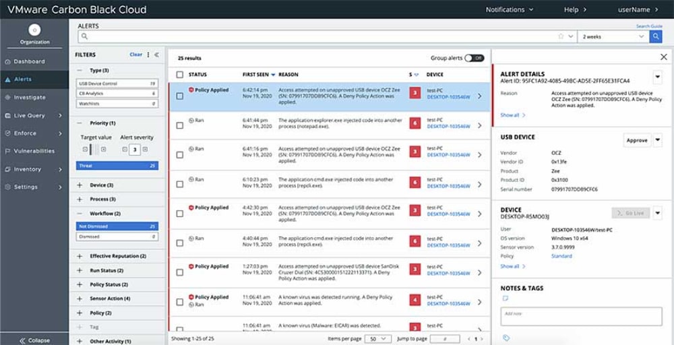Open the Search Guide link
674x345 pixels.
tap(649, 26)
